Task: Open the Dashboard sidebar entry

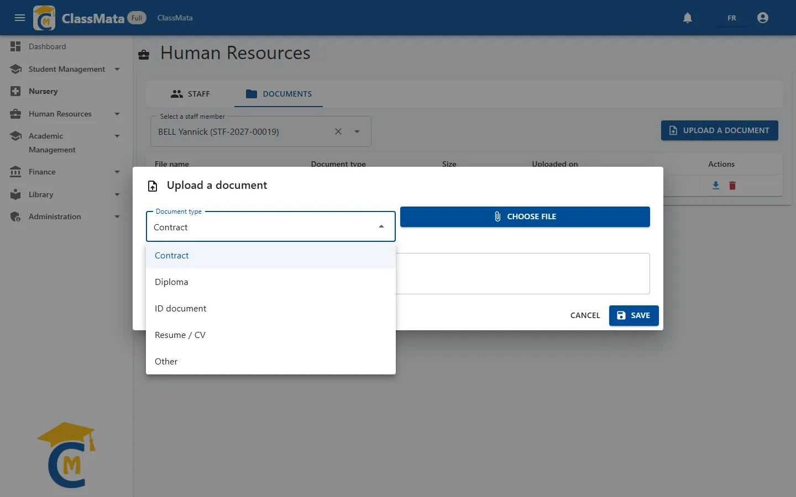Action: point(66,46)
